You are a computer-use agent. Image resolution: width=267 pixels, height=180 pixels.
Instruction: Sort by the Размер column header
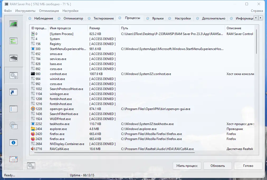click(x=103, y=28)
